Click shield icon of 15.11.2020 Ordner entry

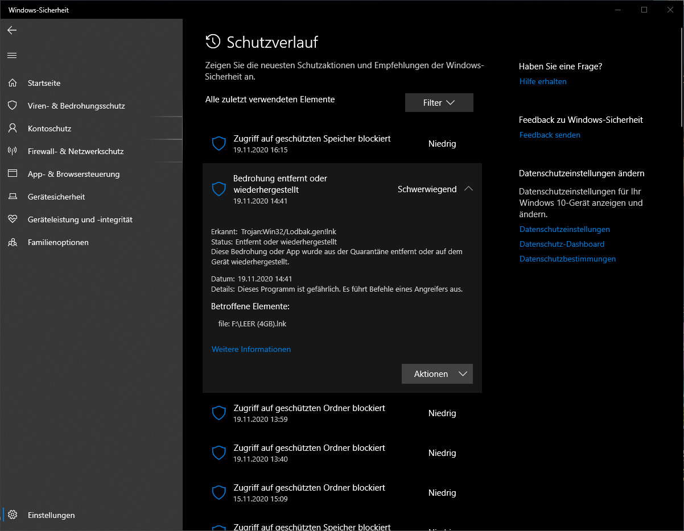click(219, 493)
